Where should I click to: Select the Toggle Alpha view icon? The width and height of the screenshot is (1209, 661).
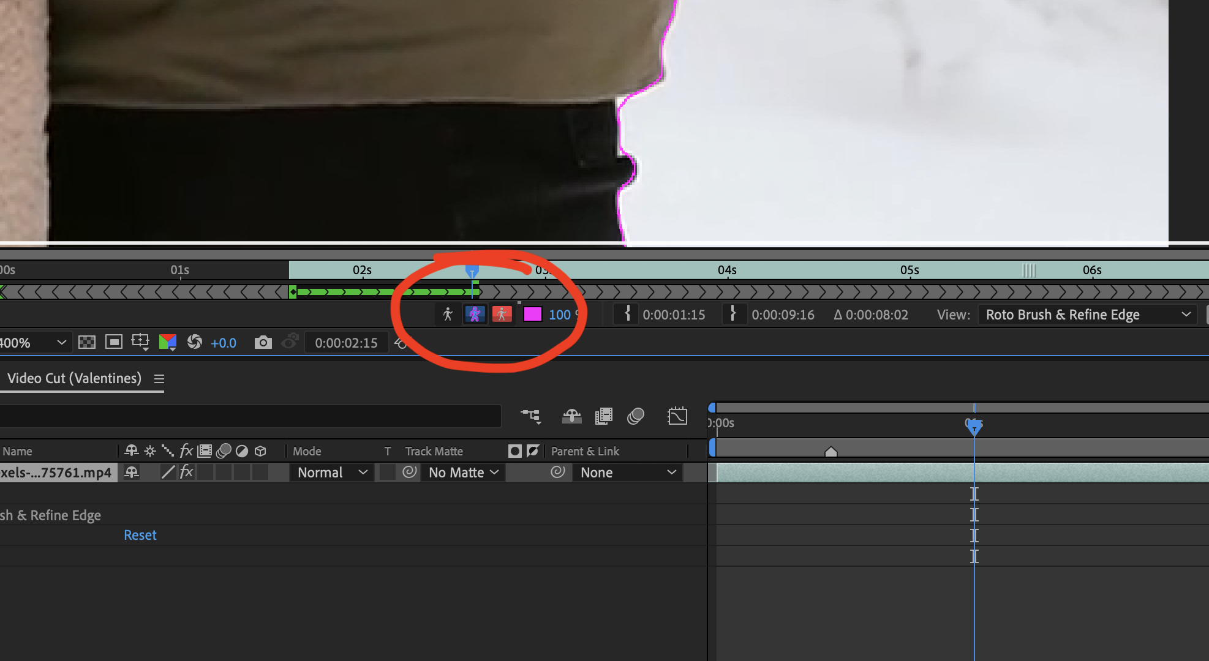tap(447, 314)
